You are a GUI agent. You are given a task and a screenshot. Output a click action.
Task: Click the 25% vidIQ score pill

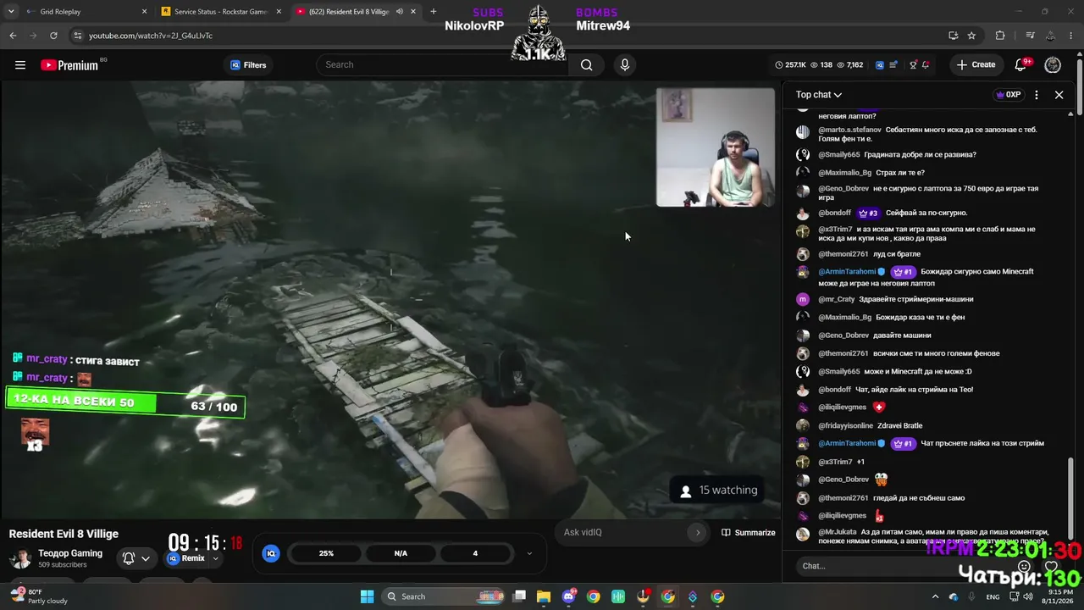326,553
